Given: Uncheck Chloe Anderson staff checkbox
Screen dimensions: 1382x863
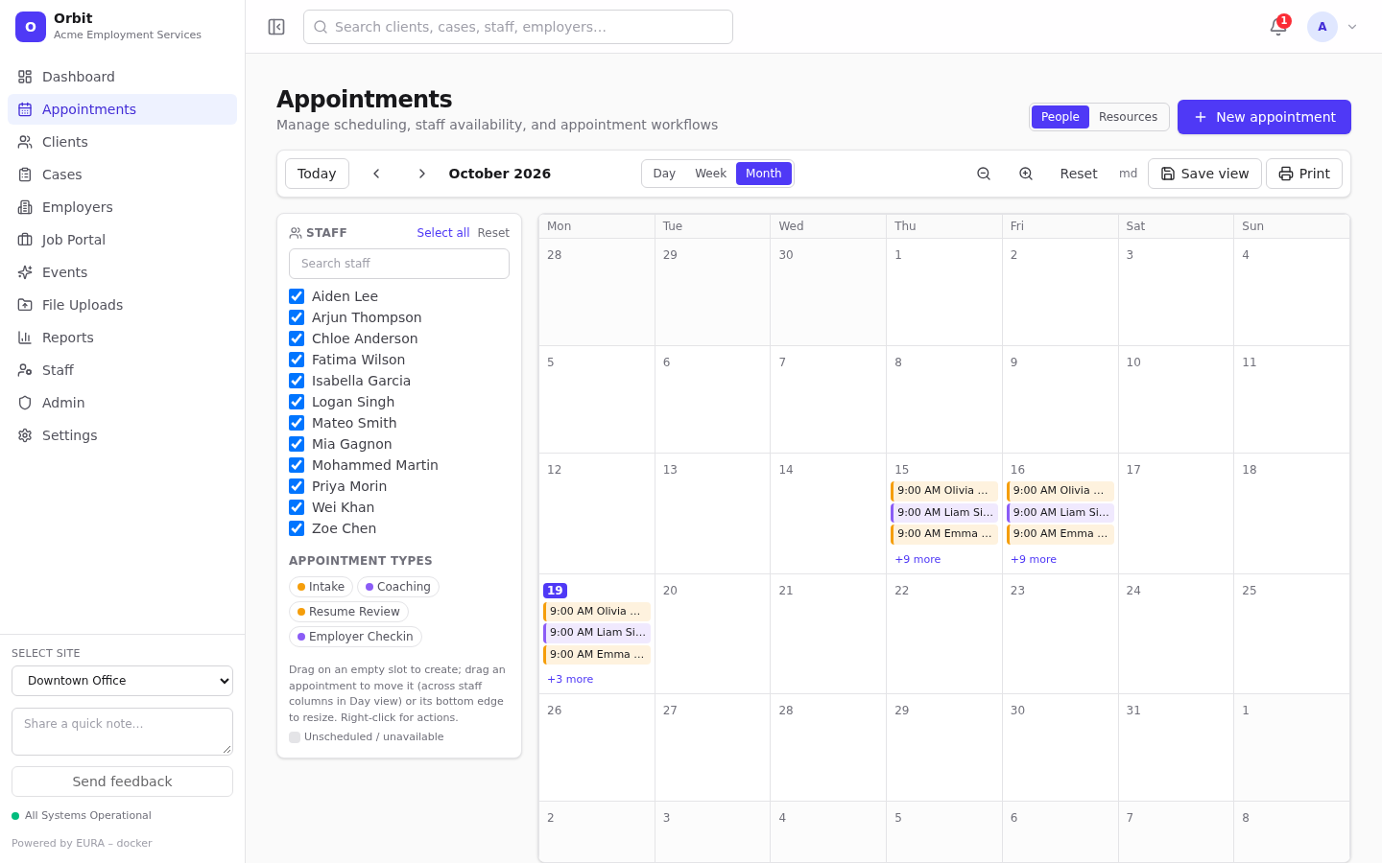Looking at the screenshot, I should click(x=297, y=338).
